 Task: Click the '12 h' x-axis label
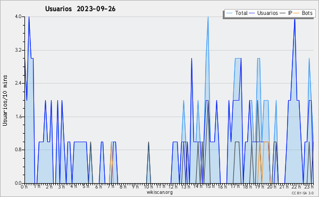(x=173, y=186)
